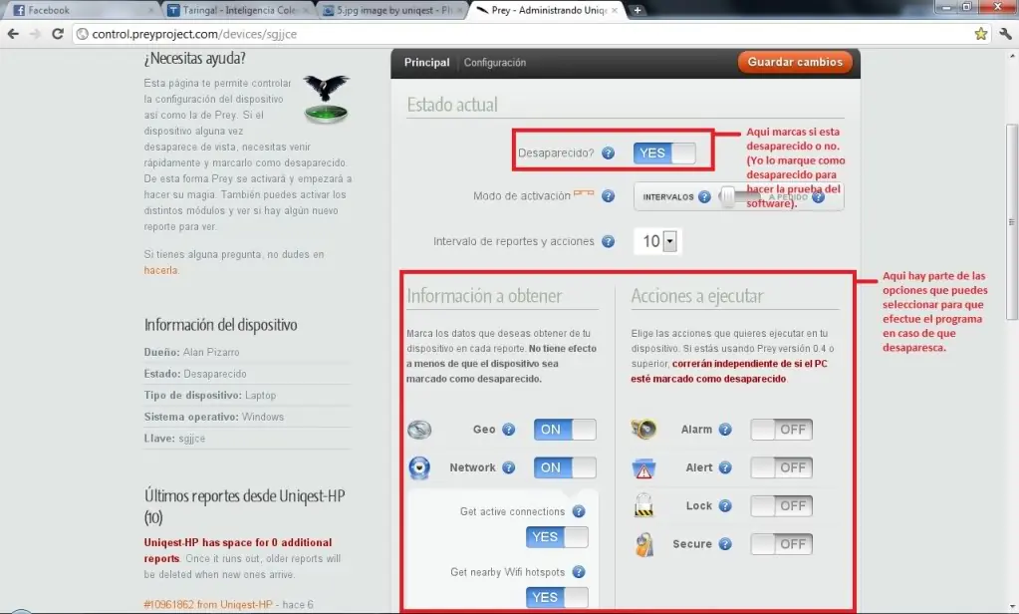Click the help icon next to INTERVALOS
Viewport: 1019px width, 614px height.
coord(704,196)
